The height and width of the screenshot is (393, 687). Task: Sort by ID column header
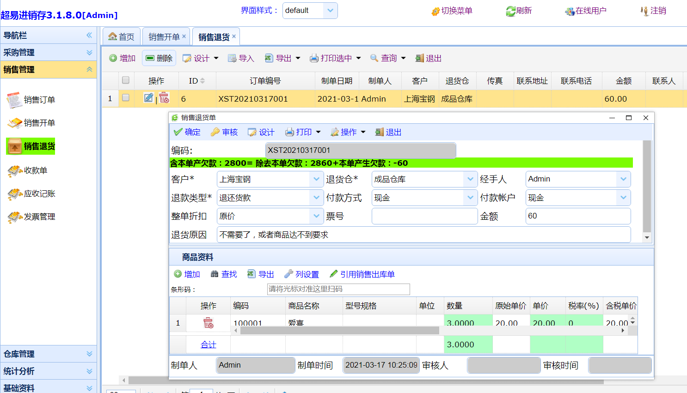point(196,81)
